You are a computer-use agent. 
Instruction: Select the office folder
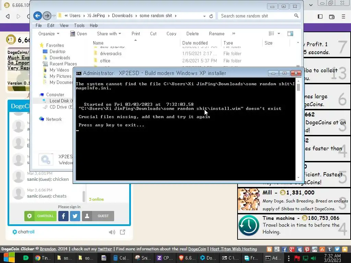click(x=105, y=61)
